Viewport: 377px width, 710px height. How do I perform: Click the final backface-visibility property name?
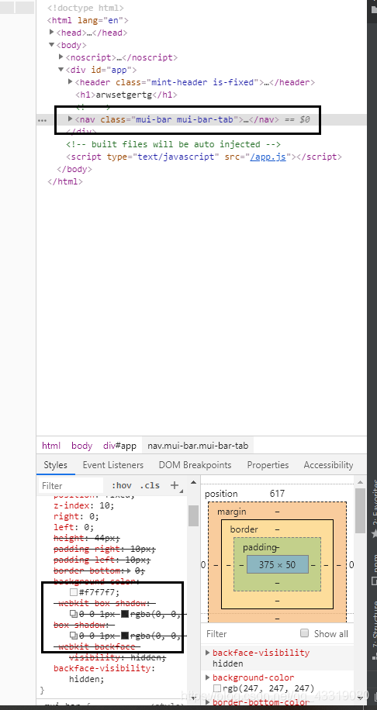pos(102,668)
